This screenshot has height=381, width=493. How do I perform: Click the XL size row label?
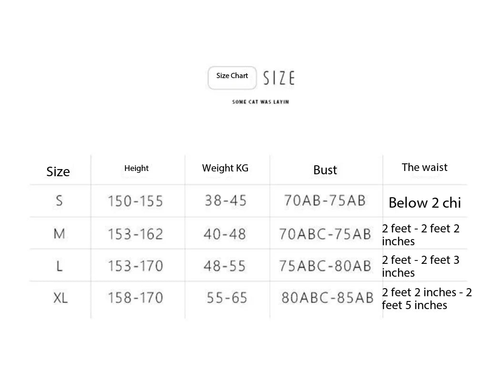pyautogui.click(x=61, y=298)
